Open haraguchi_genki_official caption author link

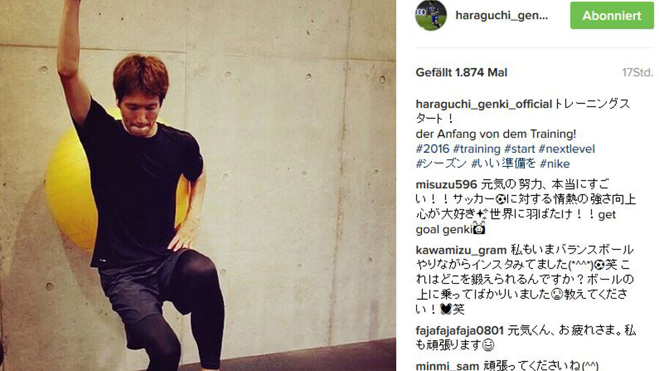[483, 104]
